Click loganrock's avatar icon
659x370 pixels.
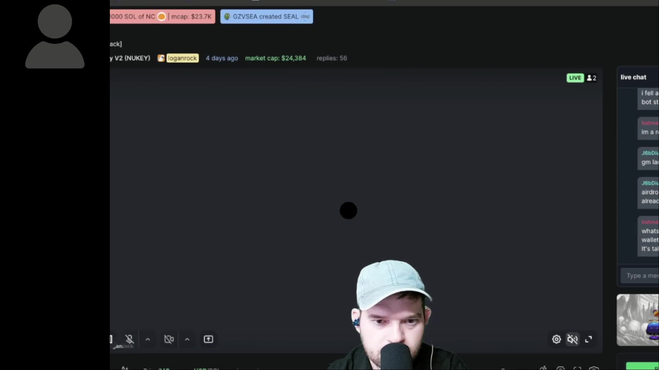click(x=161, y=58)
